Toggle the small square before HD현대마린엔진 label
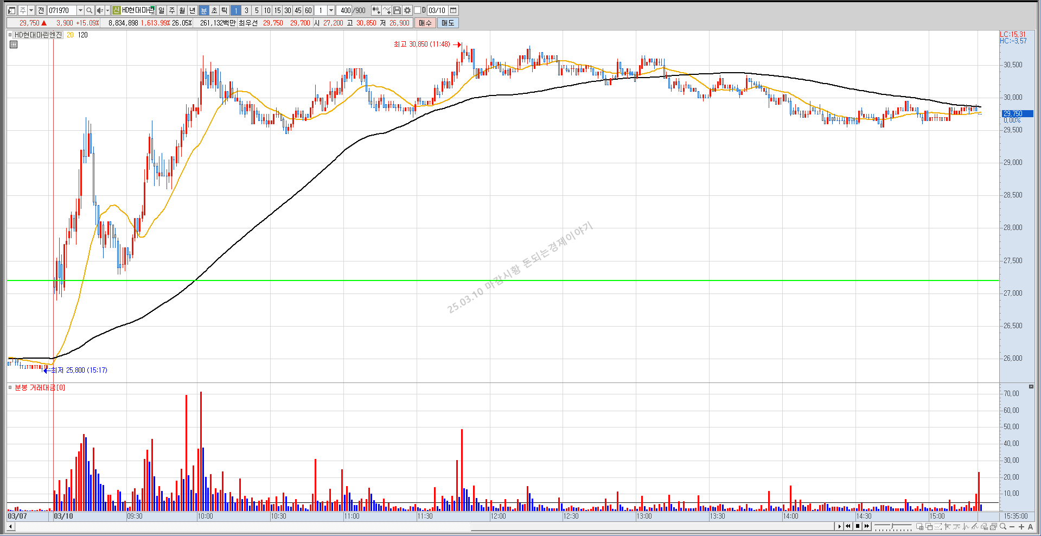The height and width of the screenshot is (536, 1041). click(10, 35)
